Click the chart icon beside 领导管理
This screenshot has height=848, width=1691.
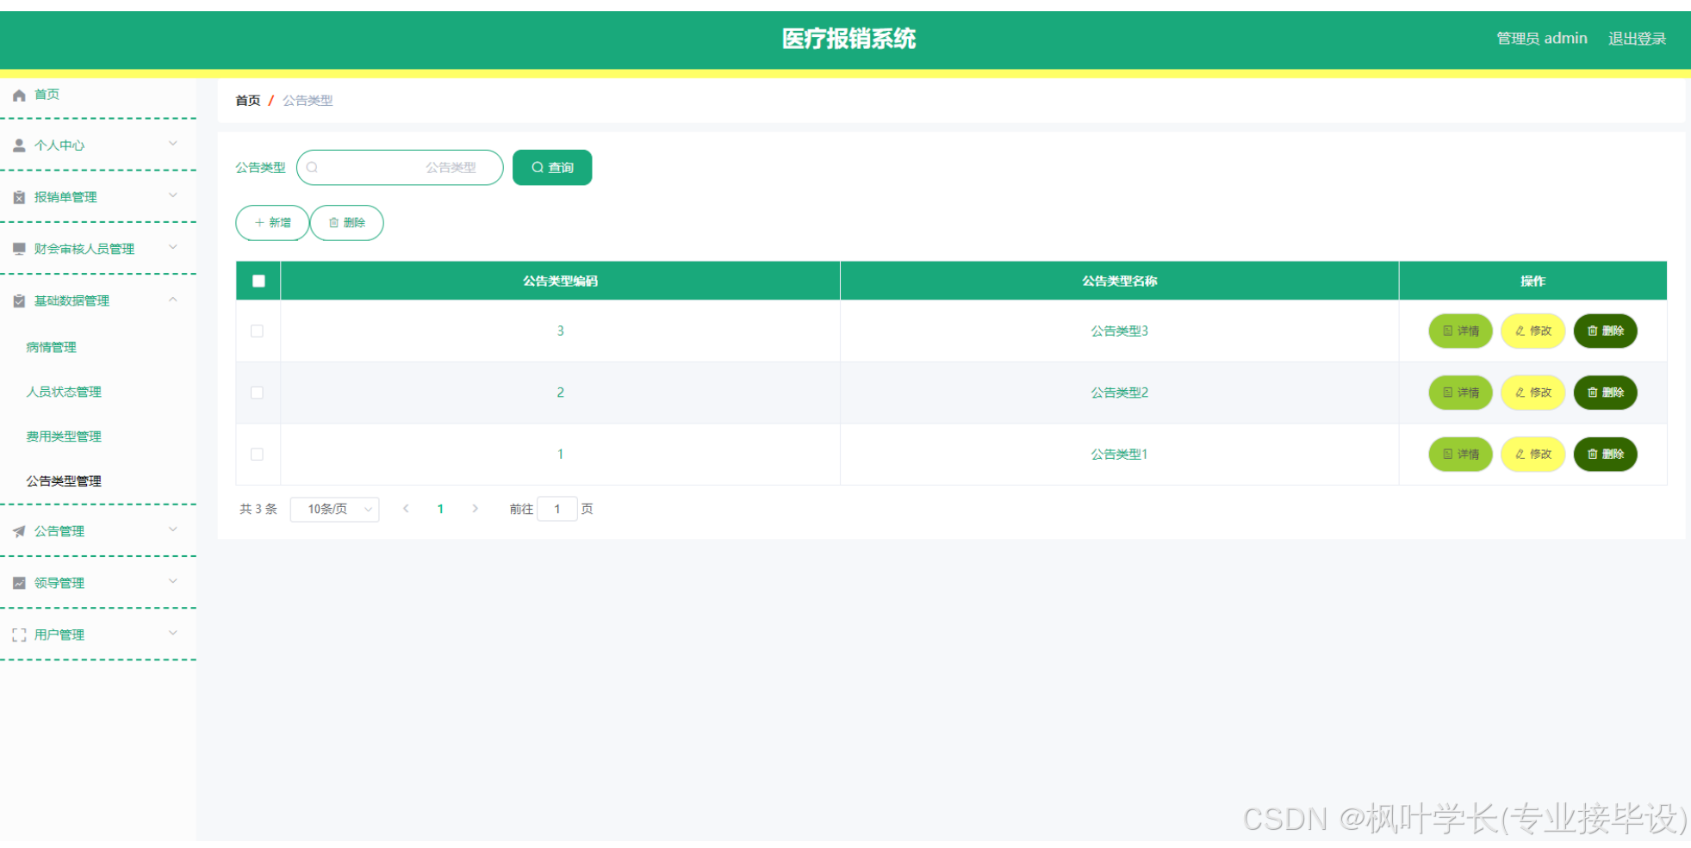point(19,583)
